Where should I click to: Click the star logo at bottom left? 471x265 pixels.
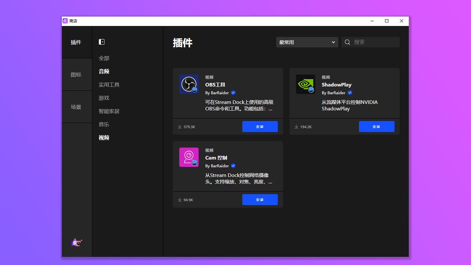point(76,243)
